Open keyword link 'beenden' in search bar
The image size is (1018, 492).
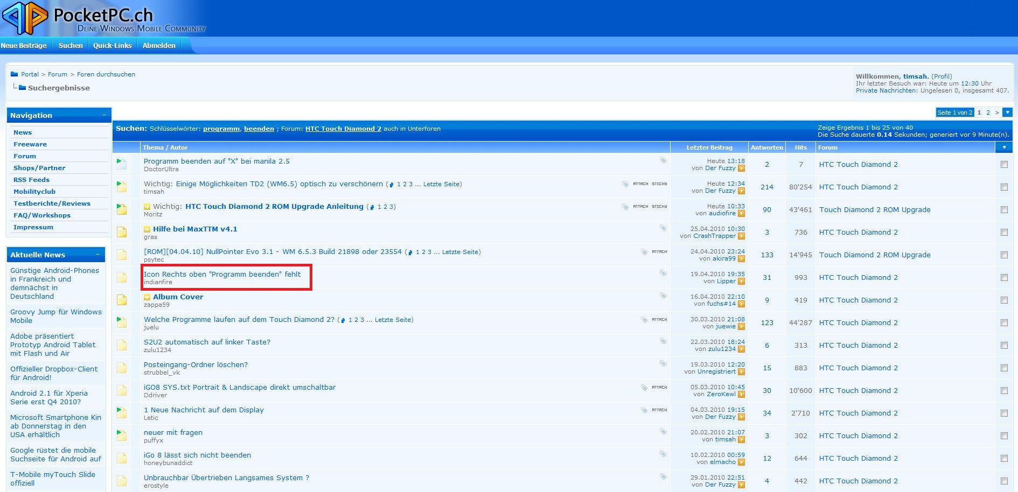pos(259,129)
